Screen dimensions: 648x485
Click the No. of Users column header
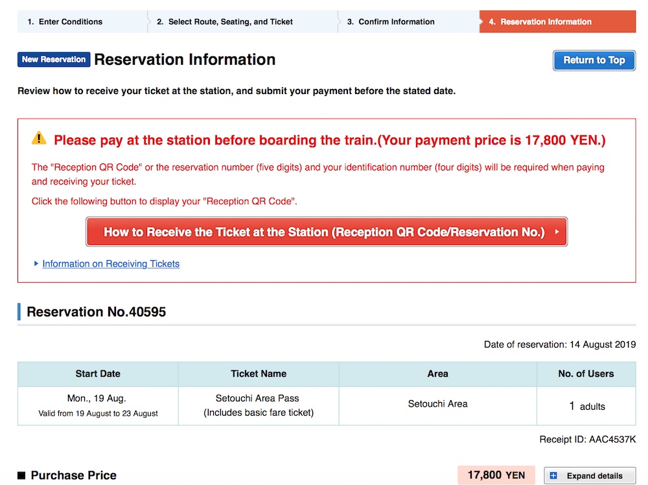[586, 373]
